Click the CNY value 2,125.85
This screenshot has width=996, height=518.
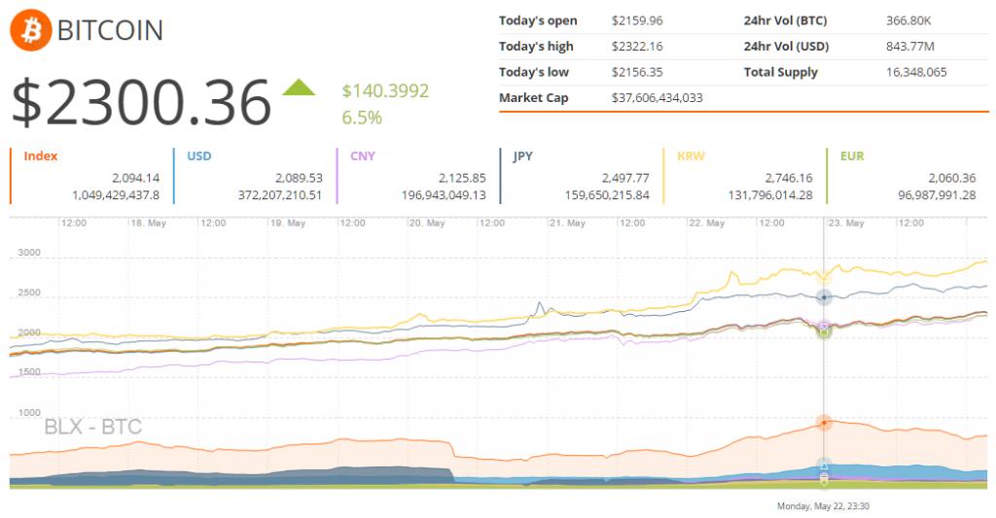(x=462, y=178)
